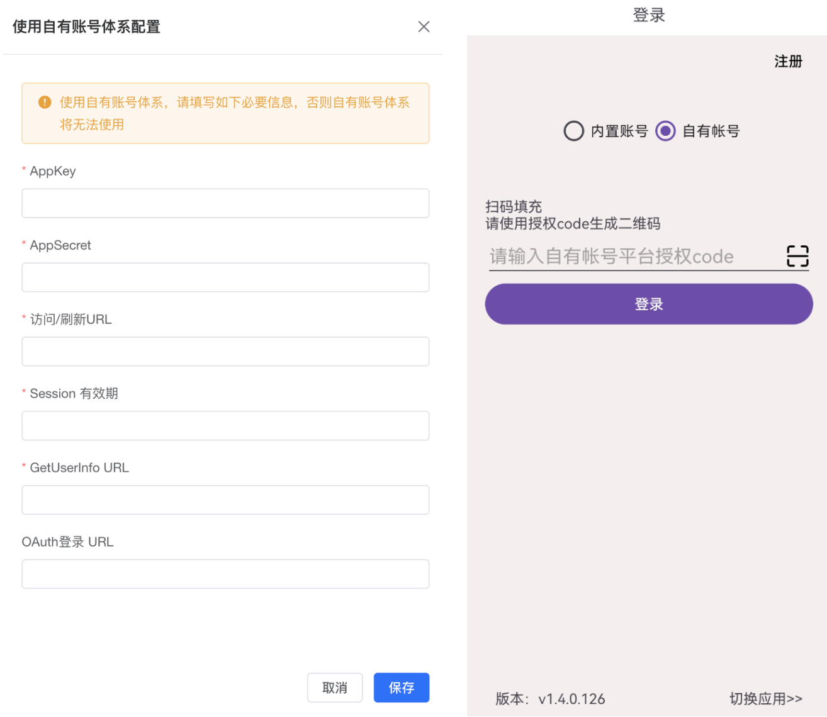Image resolution: width=827 pixels, height=717 pixels.
Task: Click the Session 有效期 input field
Action: tap(225, 426)
